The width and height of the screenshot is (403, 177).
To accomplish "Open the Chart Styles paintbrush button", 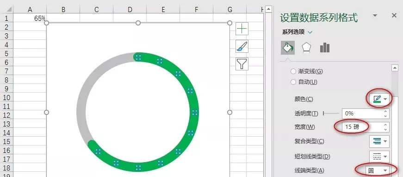I will coord(242,46).
